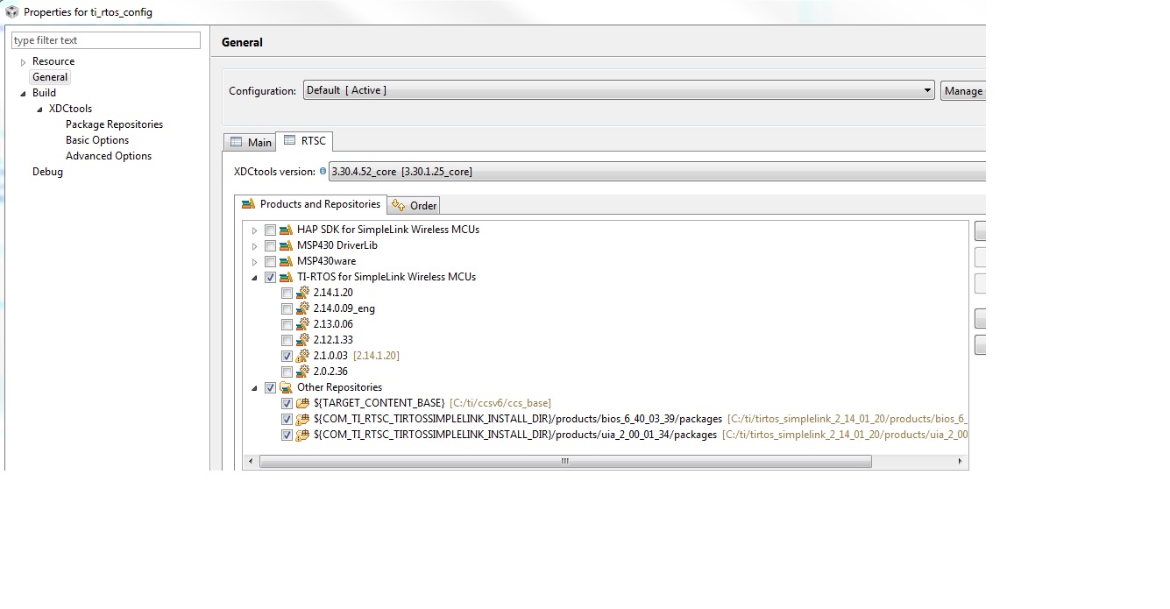
Task: Uncheck version 2.1.0.03 checkbox
Action: [x=287, y=356]
